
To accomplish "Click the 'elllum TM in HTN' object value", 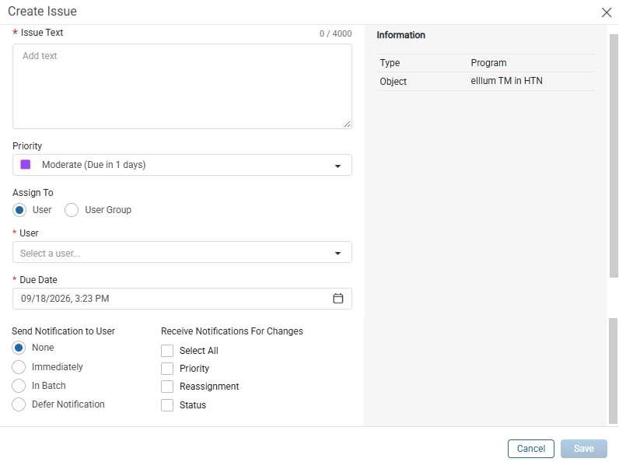I will click(x=506, y=81).
